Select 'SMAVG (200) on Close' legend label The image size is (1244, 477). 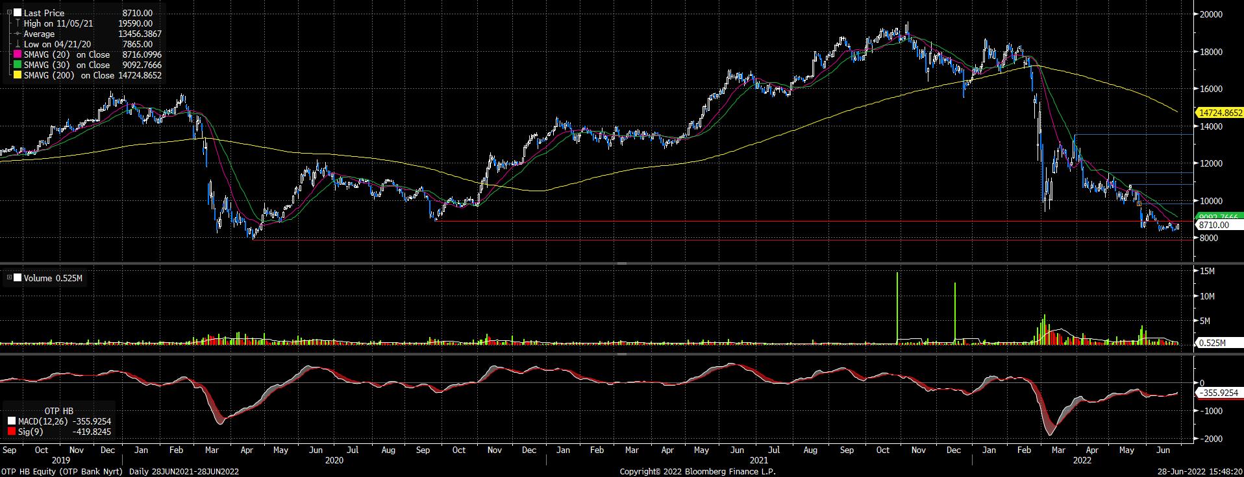69,75
